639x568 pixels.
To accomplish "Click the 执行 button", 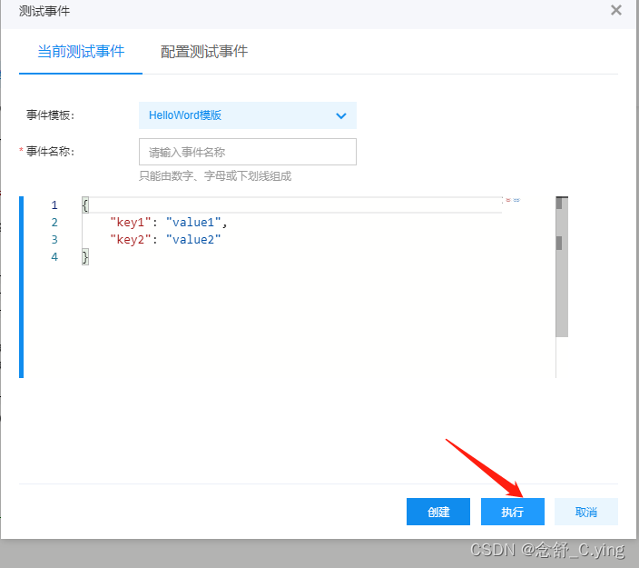I will (x=513, y=512).
